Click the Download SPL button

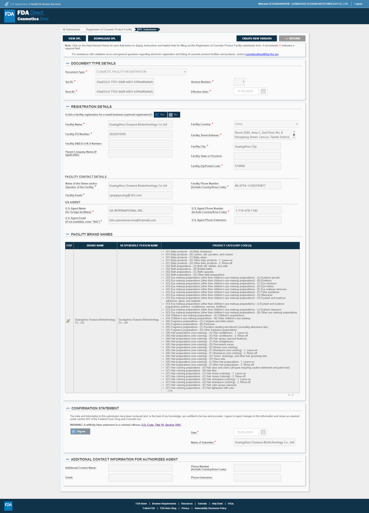105,38
